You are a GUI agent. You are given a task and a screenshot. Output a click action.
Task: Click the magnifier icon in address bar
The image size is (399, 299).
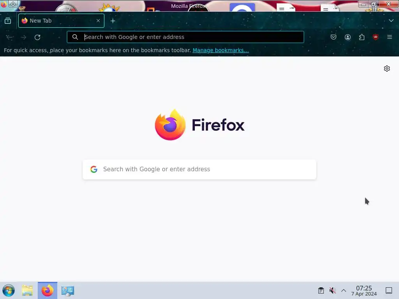(x=75, y=37)
